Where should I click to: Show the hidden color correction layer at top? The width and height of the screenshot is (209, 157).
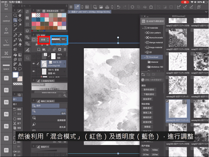pyautogui.click(x=34, y=56)
